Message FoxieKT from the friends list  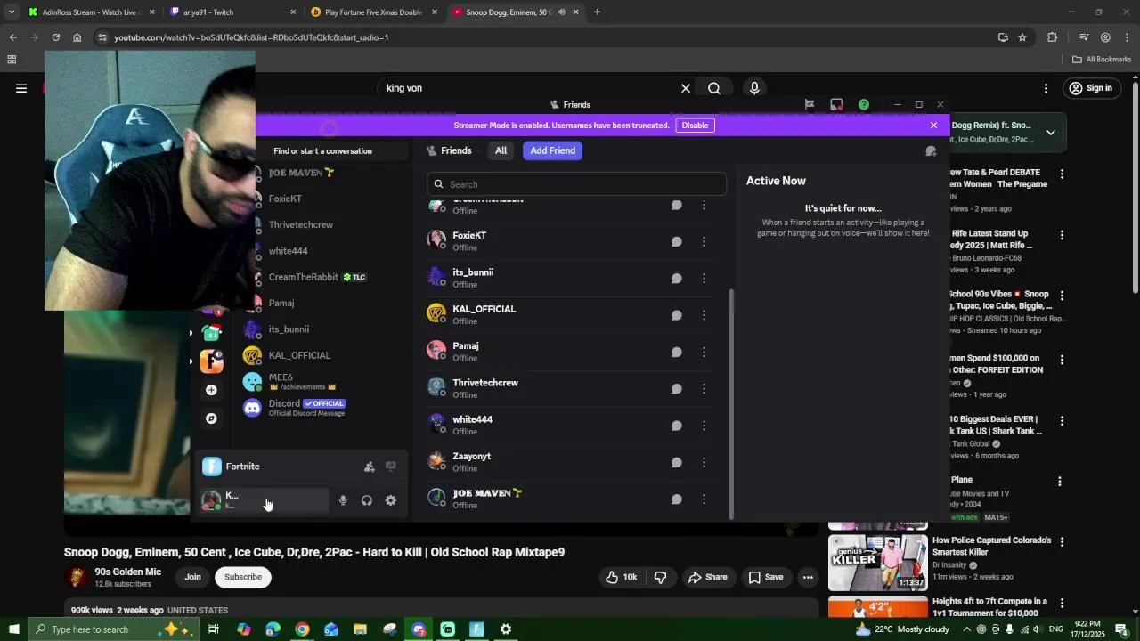click(677, 241)
